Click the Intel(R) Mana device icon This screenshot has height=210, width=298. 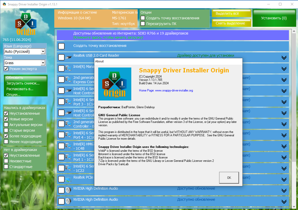click(x=68, y=68)
